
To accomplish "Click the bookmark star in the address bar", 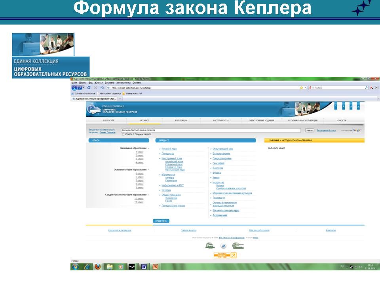I will click(301, 87).
